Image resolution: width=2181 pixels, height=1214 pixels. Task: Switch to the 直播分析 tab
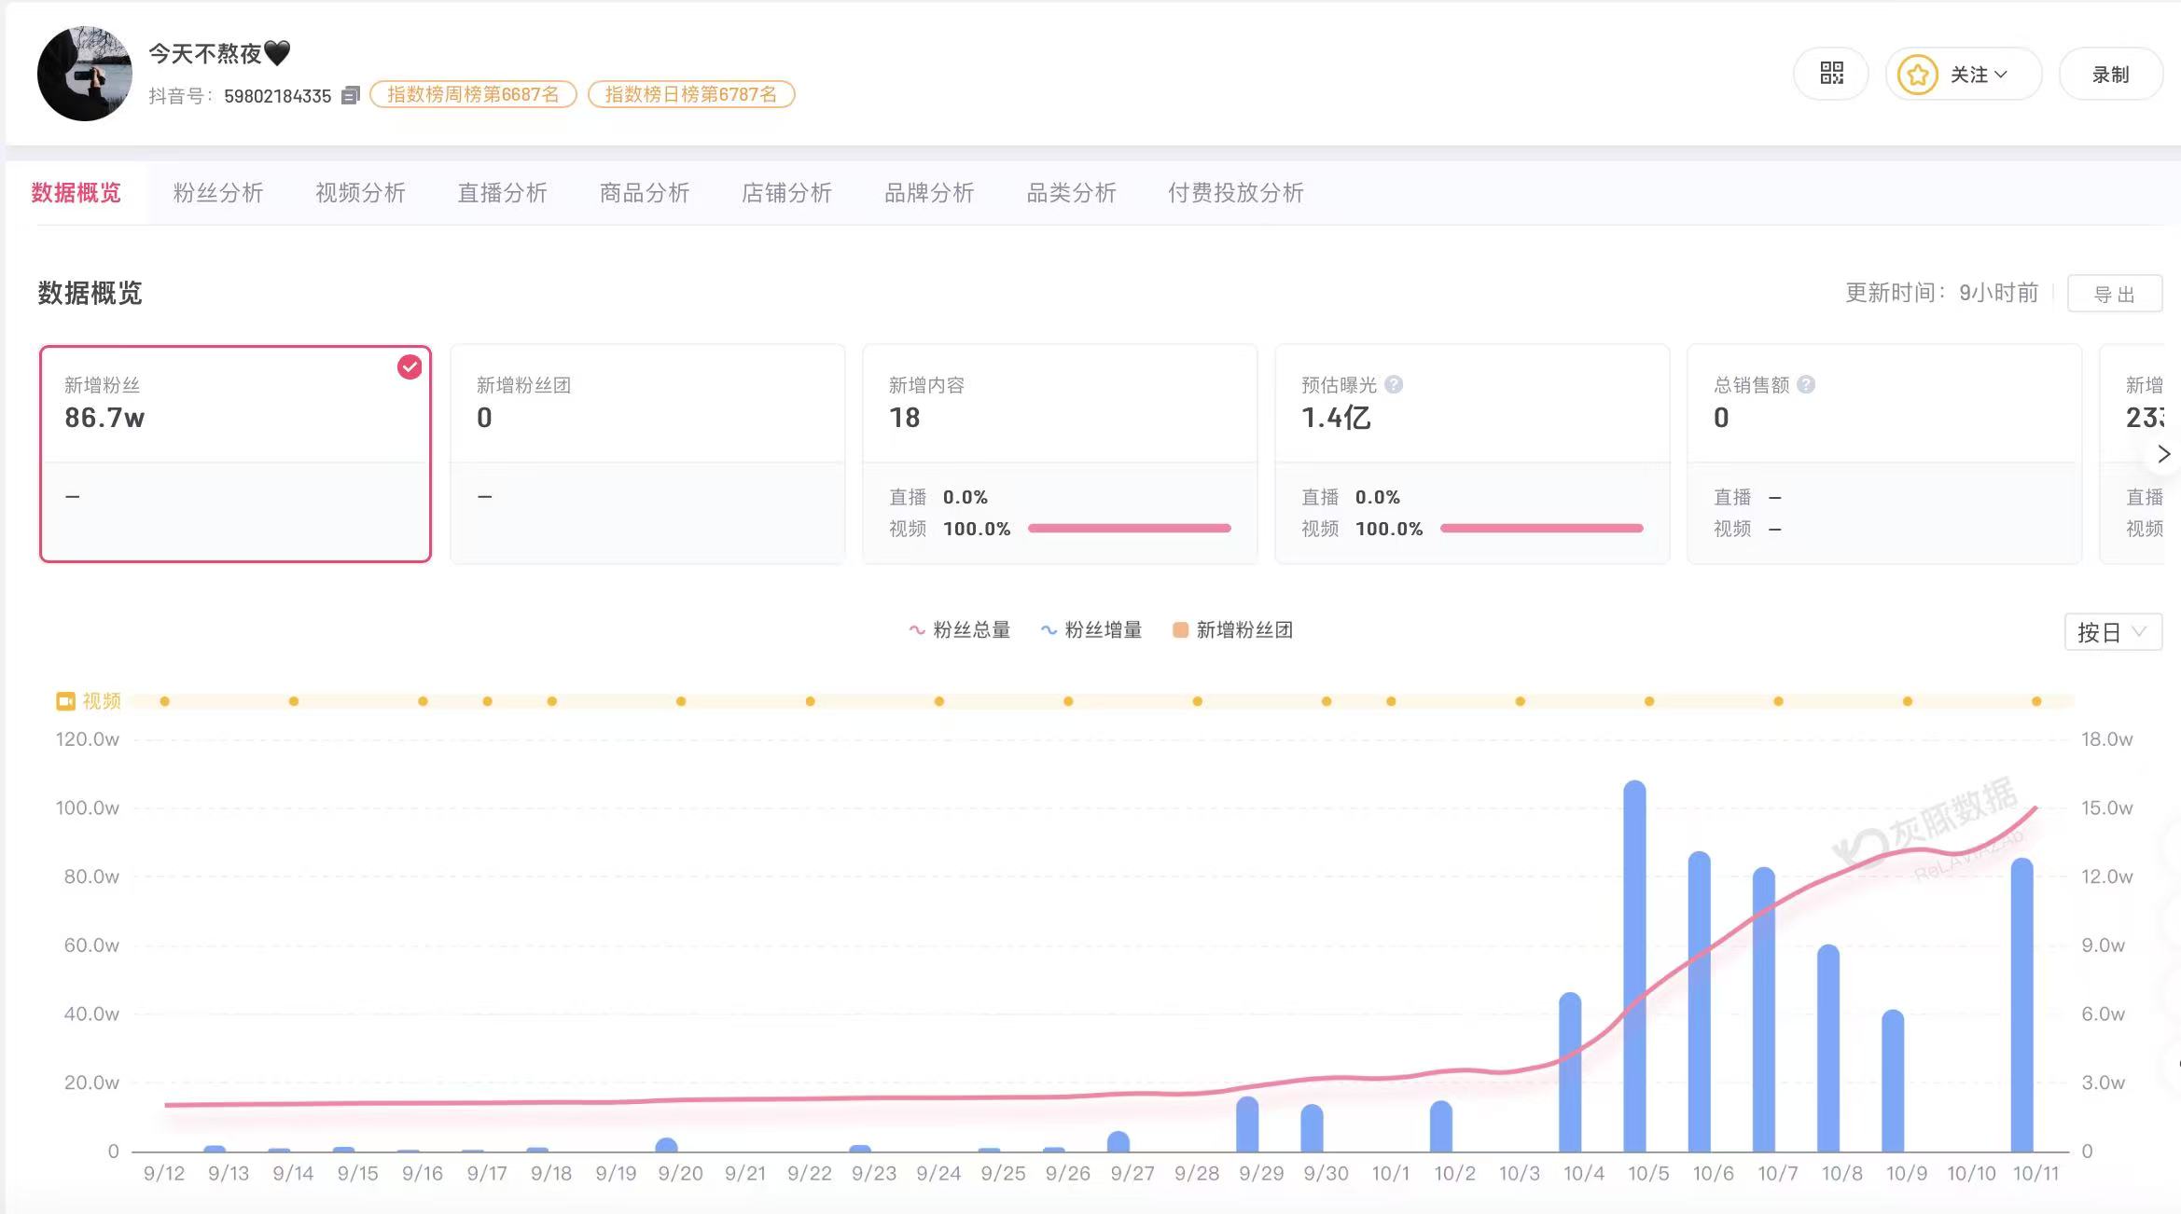point(502,193)
